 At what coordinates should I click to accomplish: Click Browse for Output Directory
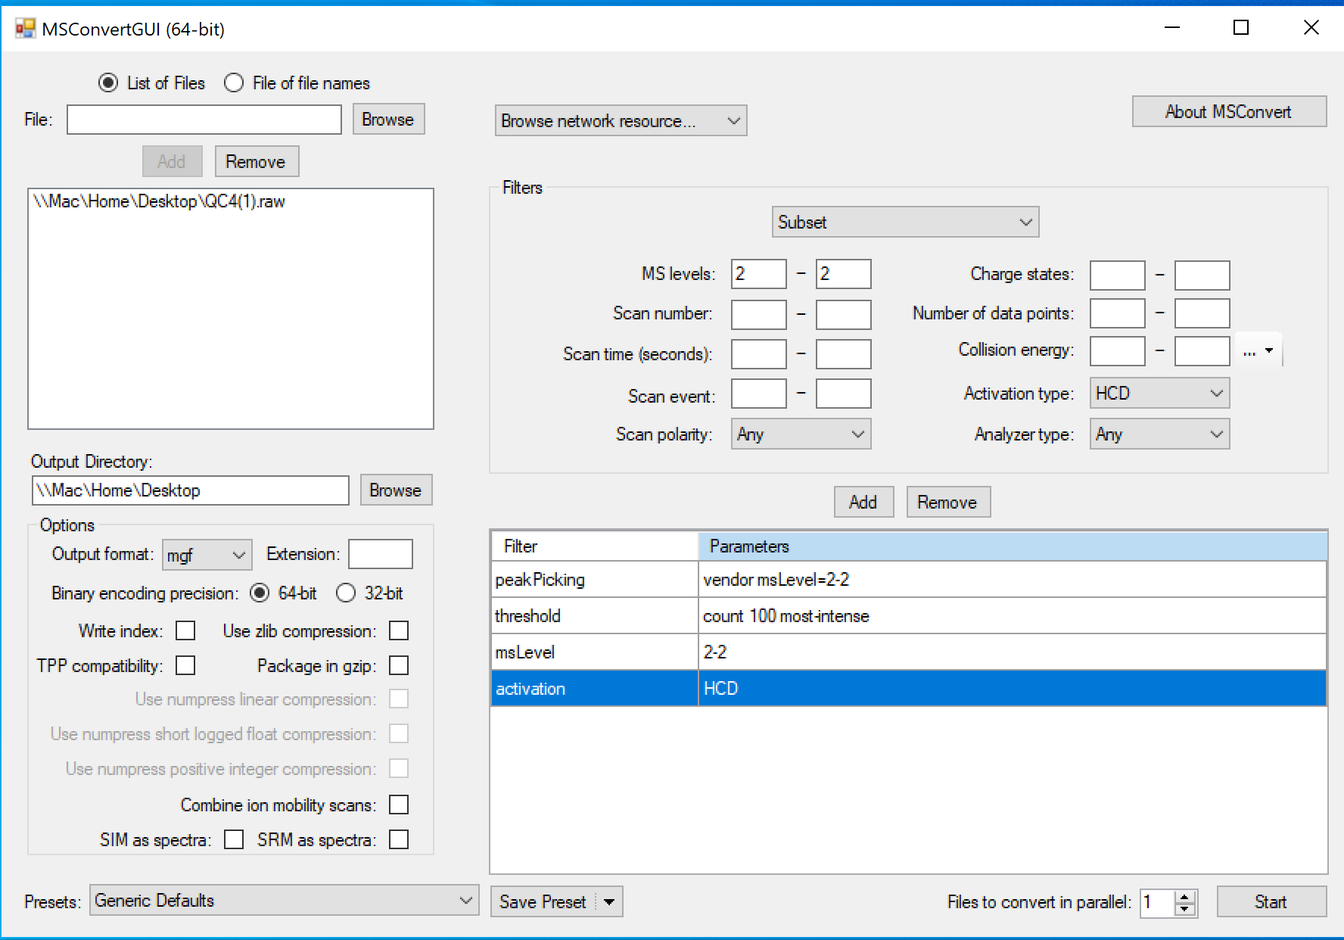(396, 490)
